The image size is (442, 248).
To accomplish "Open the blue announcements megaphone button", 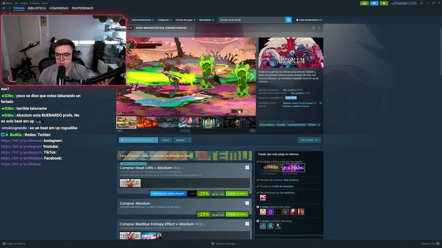I will click(x=374, y=3).
